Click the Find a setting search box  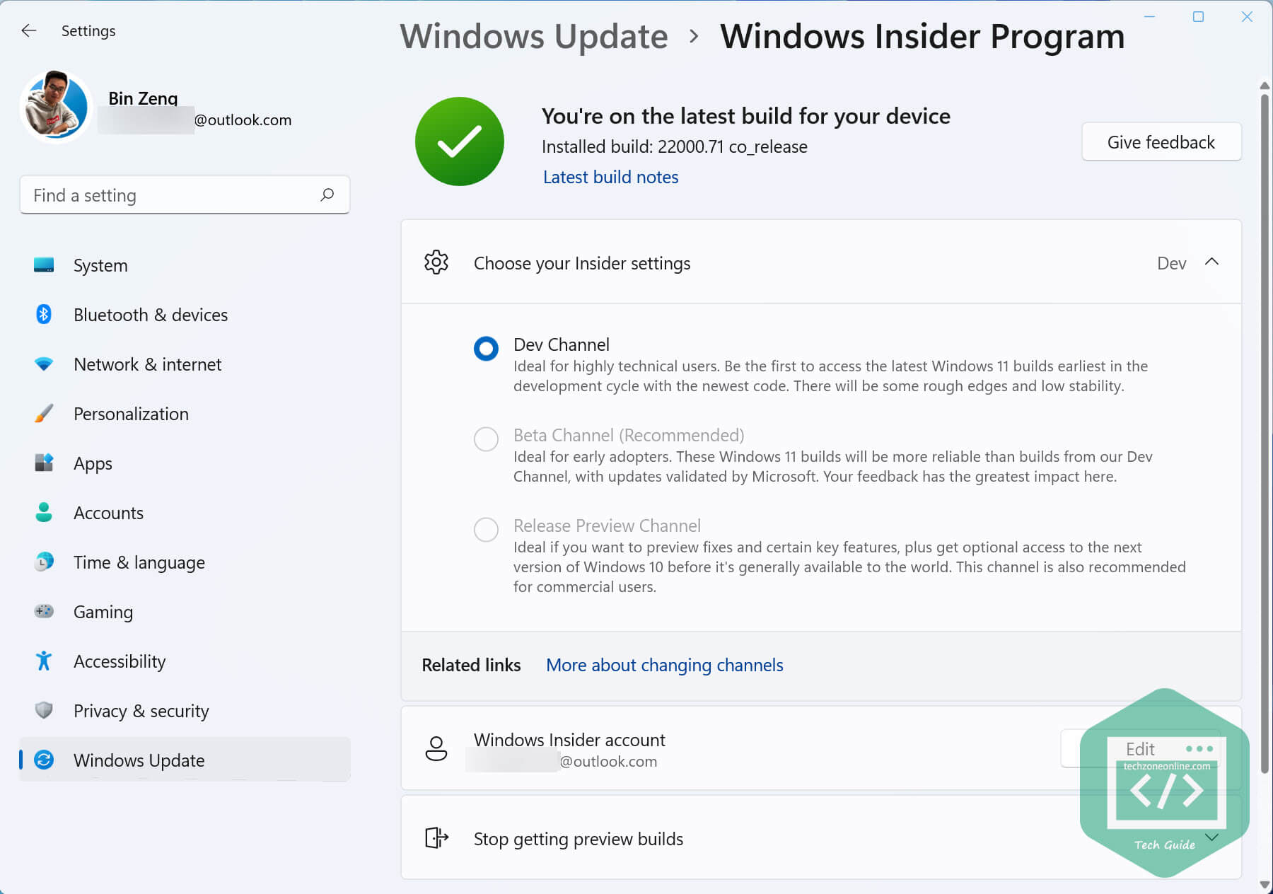tap(185, 195)
